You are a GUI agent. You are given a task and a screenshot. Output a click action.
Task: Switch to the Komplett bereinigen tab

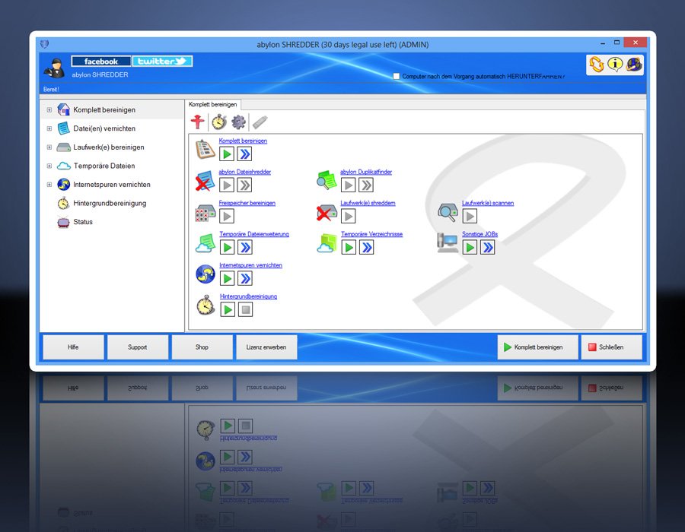(x=213, y=105)
